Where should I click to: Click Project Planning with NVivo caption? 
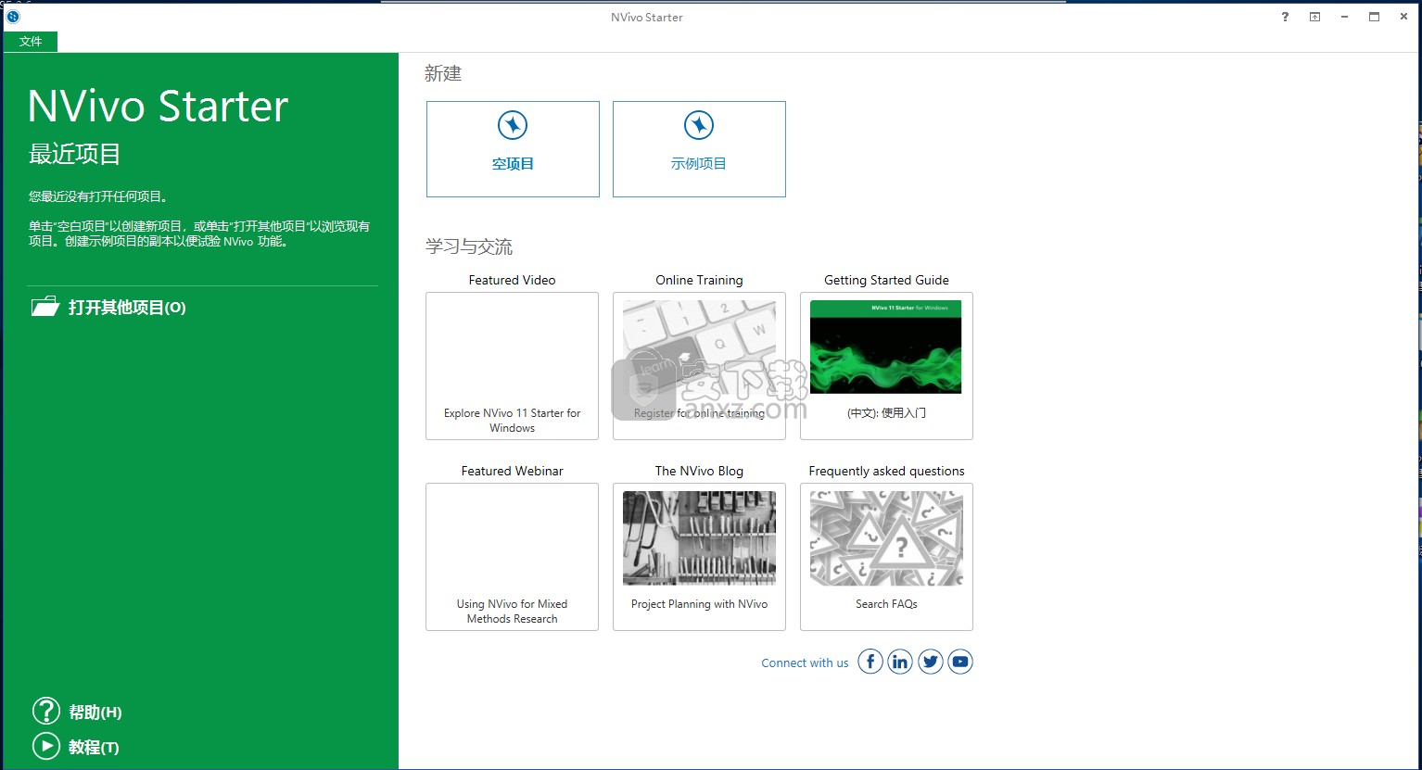pos(699,604)
